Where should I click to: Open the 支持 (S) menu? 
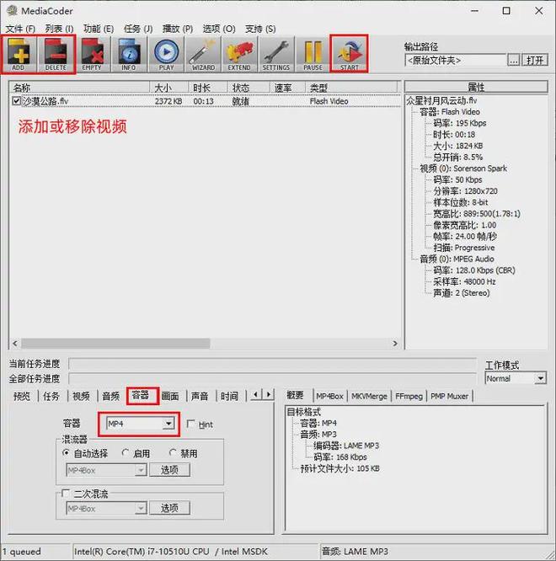[x=260, y=29]
